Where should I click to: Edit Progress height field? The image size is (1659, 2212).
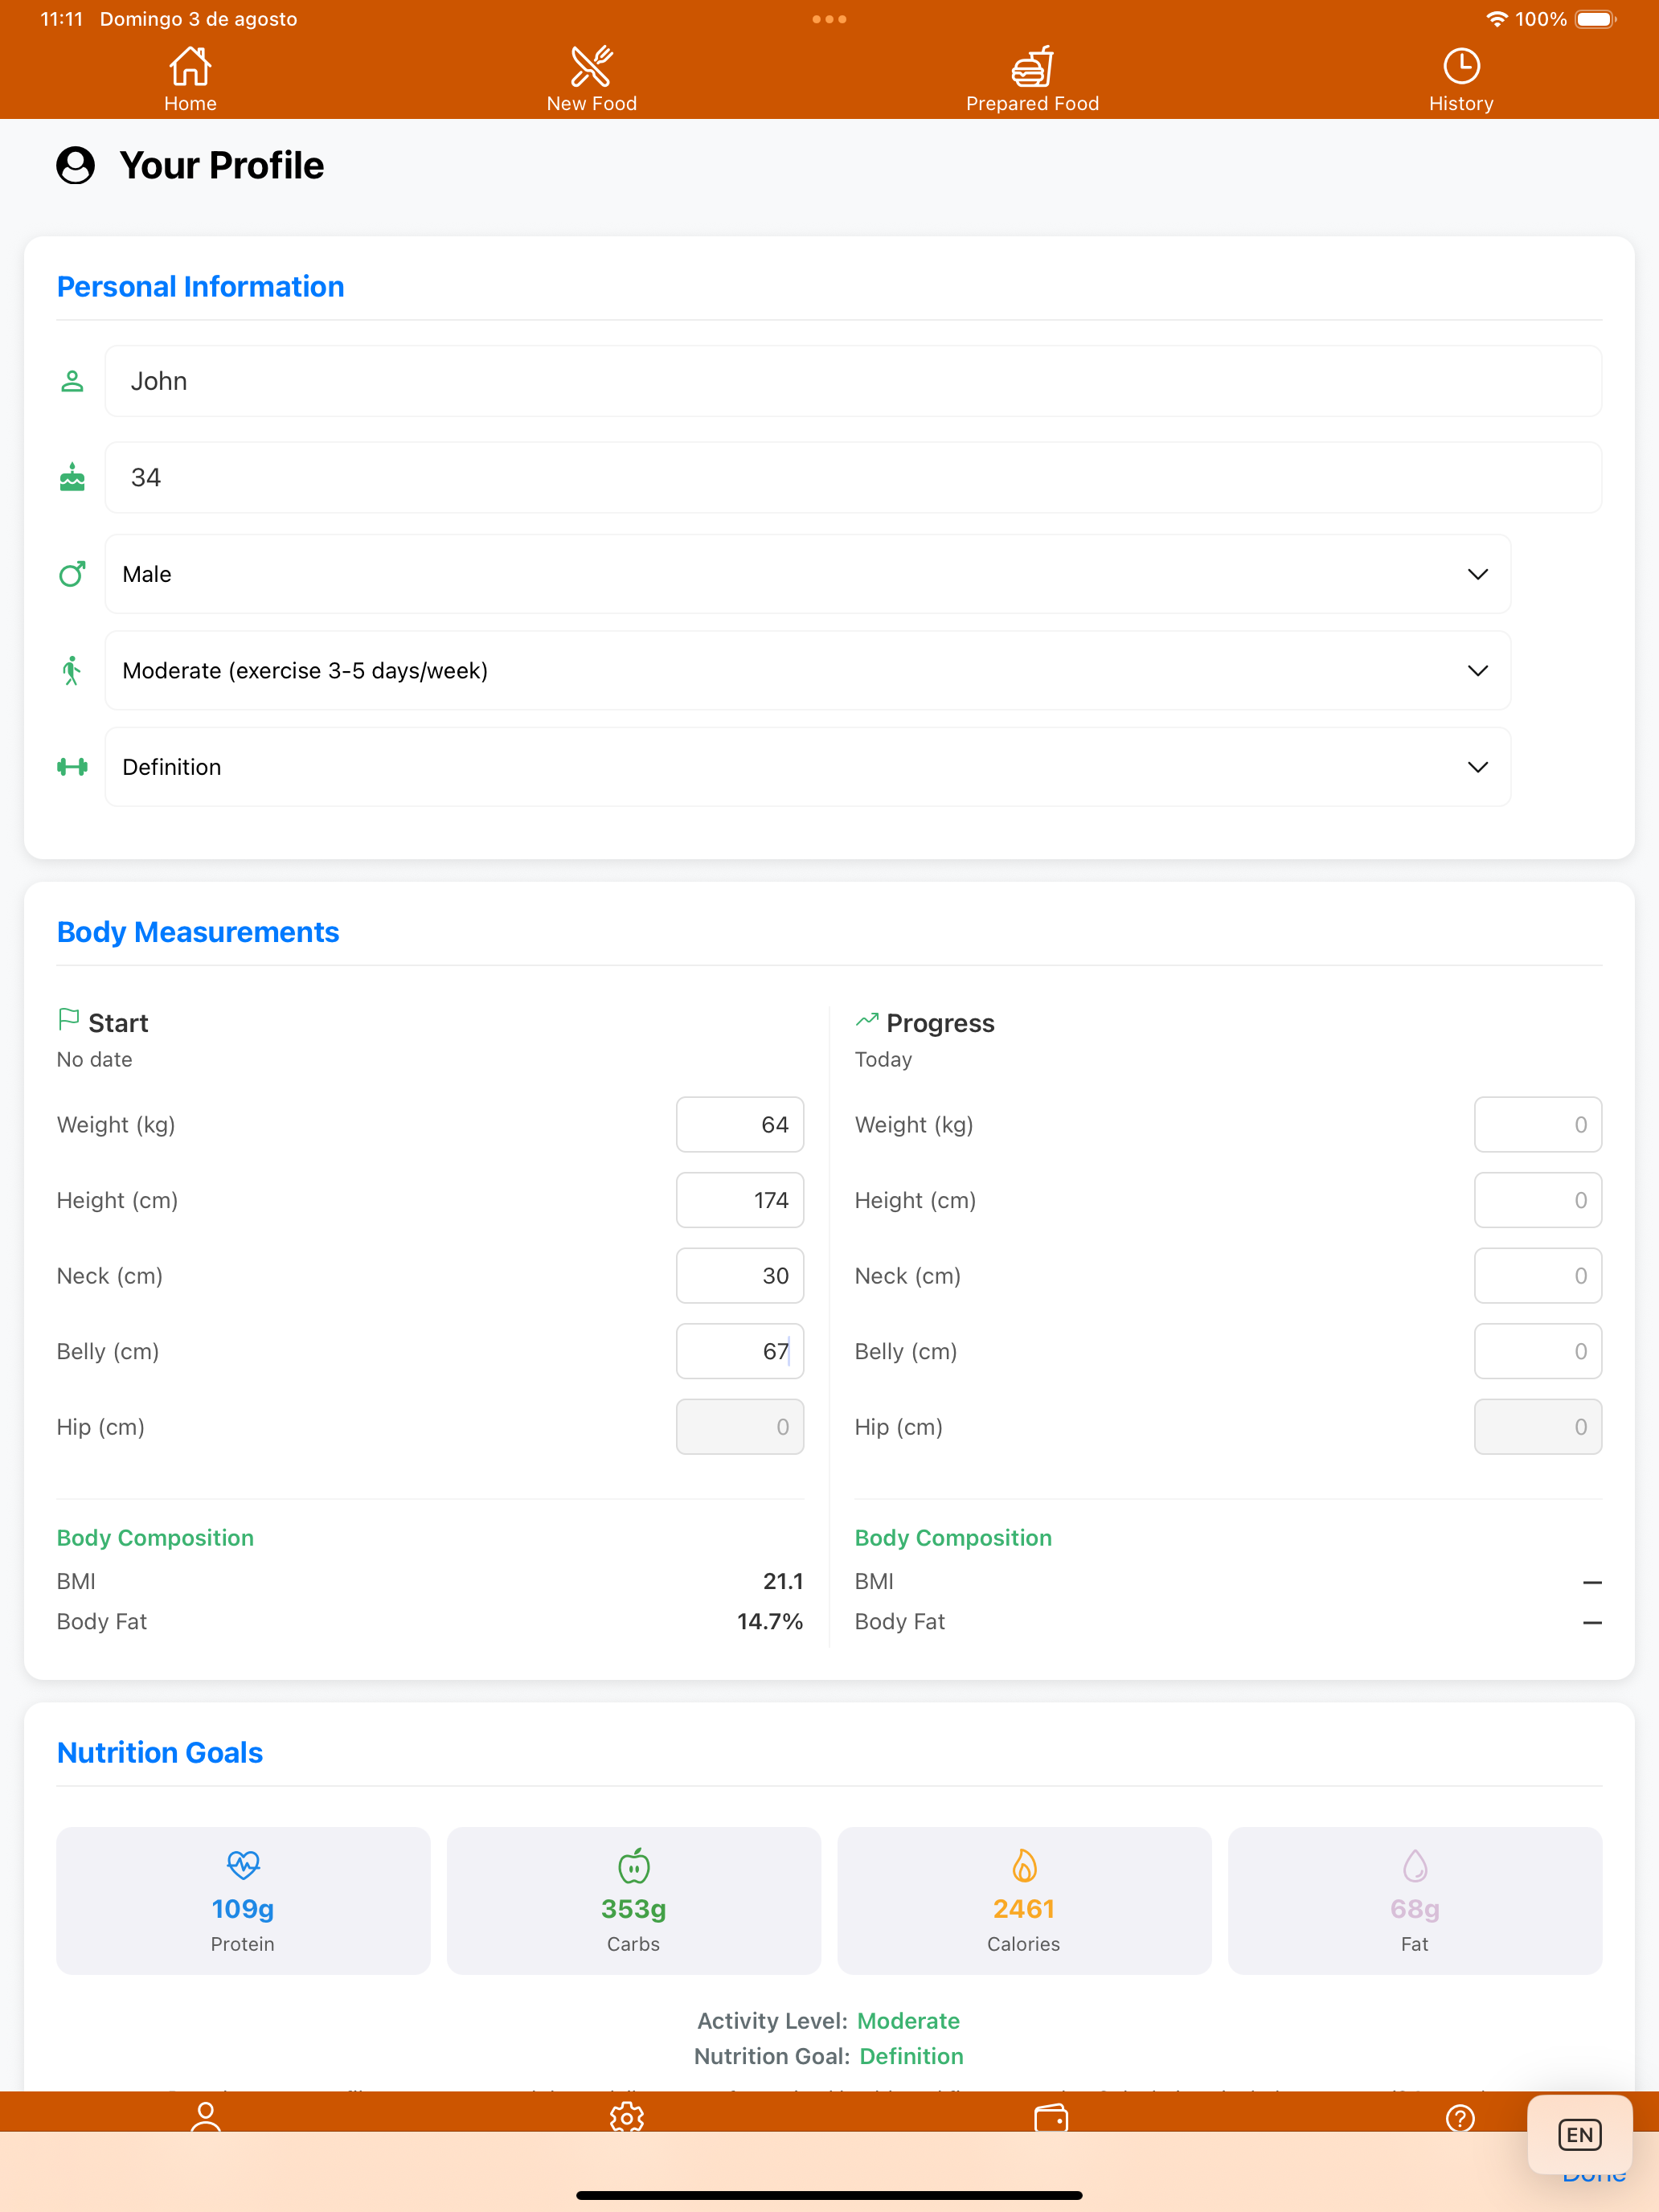pyautogui.click(x=1538, y=1200)
